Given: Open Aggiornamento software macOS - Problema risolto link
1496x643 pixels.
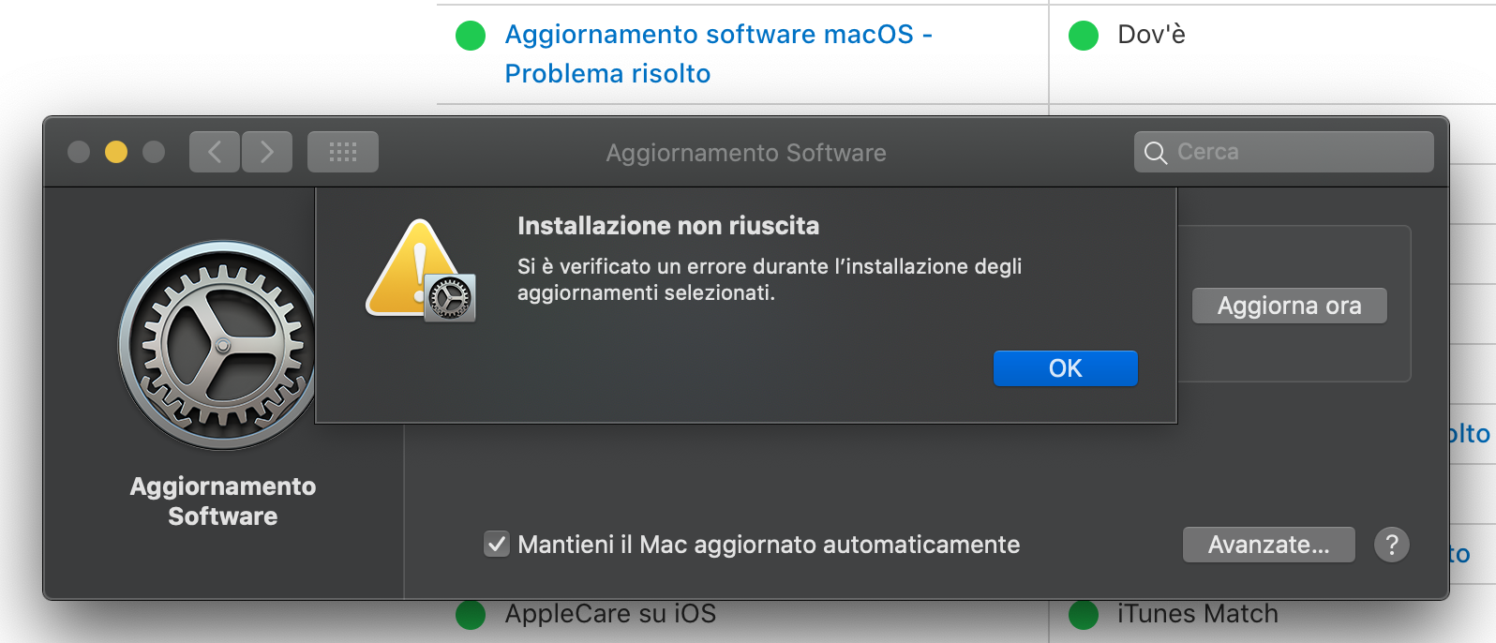Looking at the screenshot, I should [x=718, y=53].
